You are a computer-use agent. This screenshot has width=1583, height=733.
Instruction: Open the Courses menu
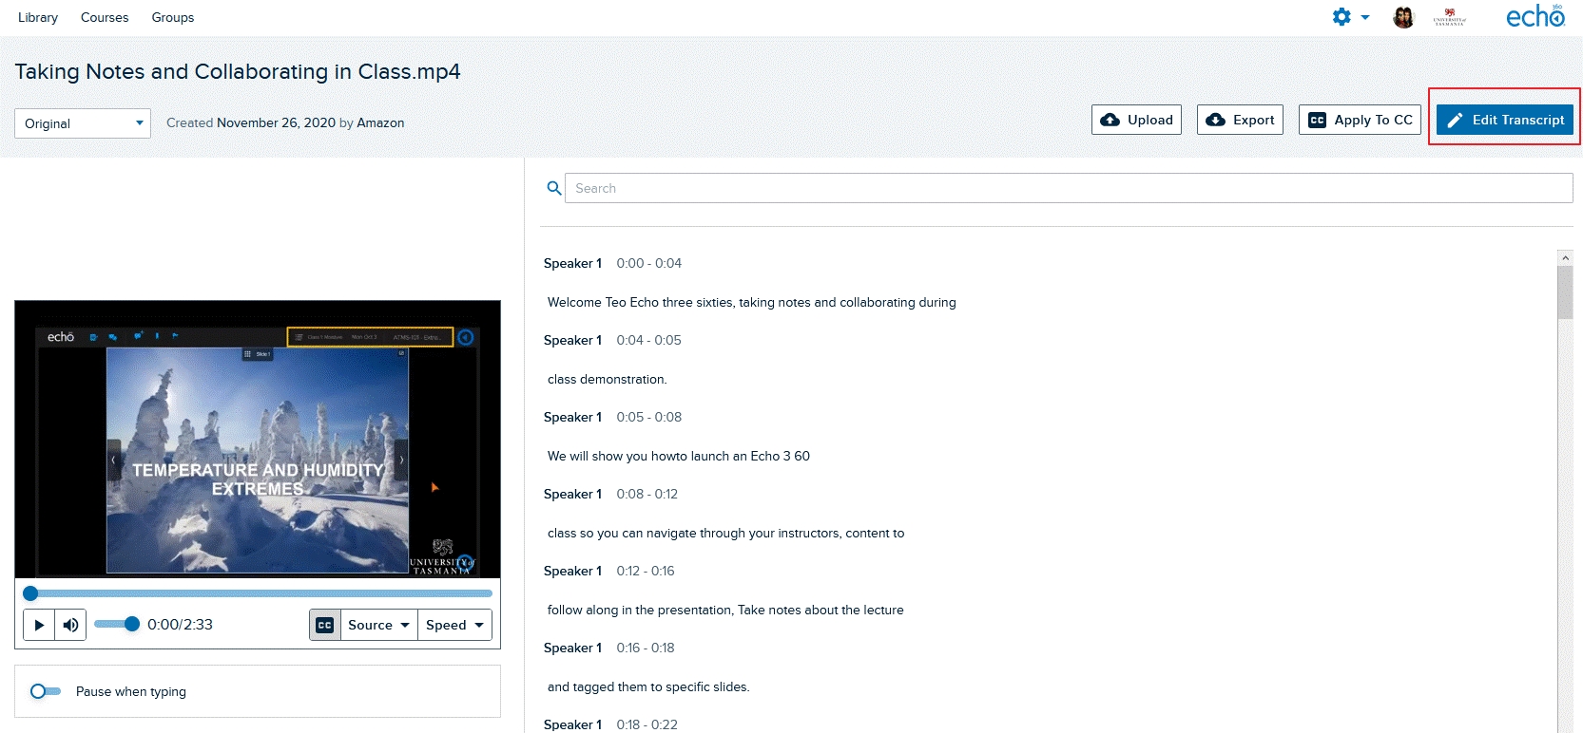(x=105, y=17)
